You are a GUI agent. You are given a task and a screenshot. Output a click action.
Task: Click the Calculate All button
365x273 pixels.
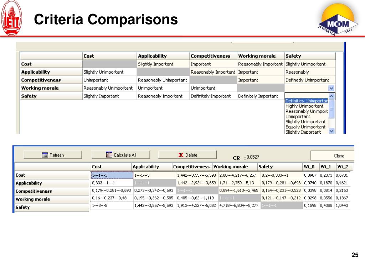(x=120, y=155)
